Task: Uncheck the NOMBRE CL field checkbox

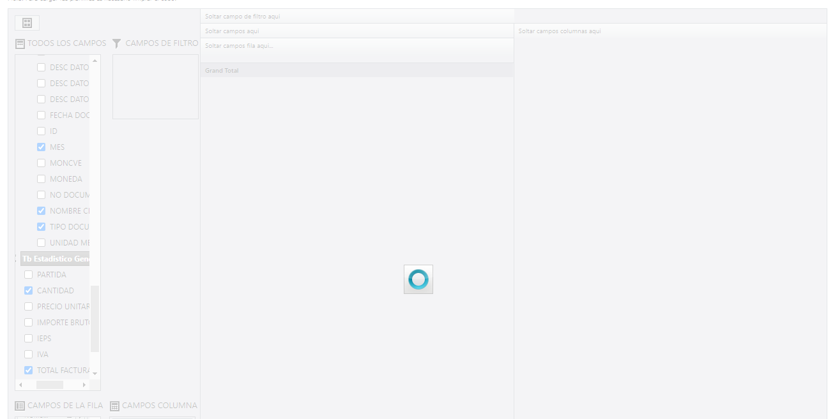Action: (x=42, y=211)
